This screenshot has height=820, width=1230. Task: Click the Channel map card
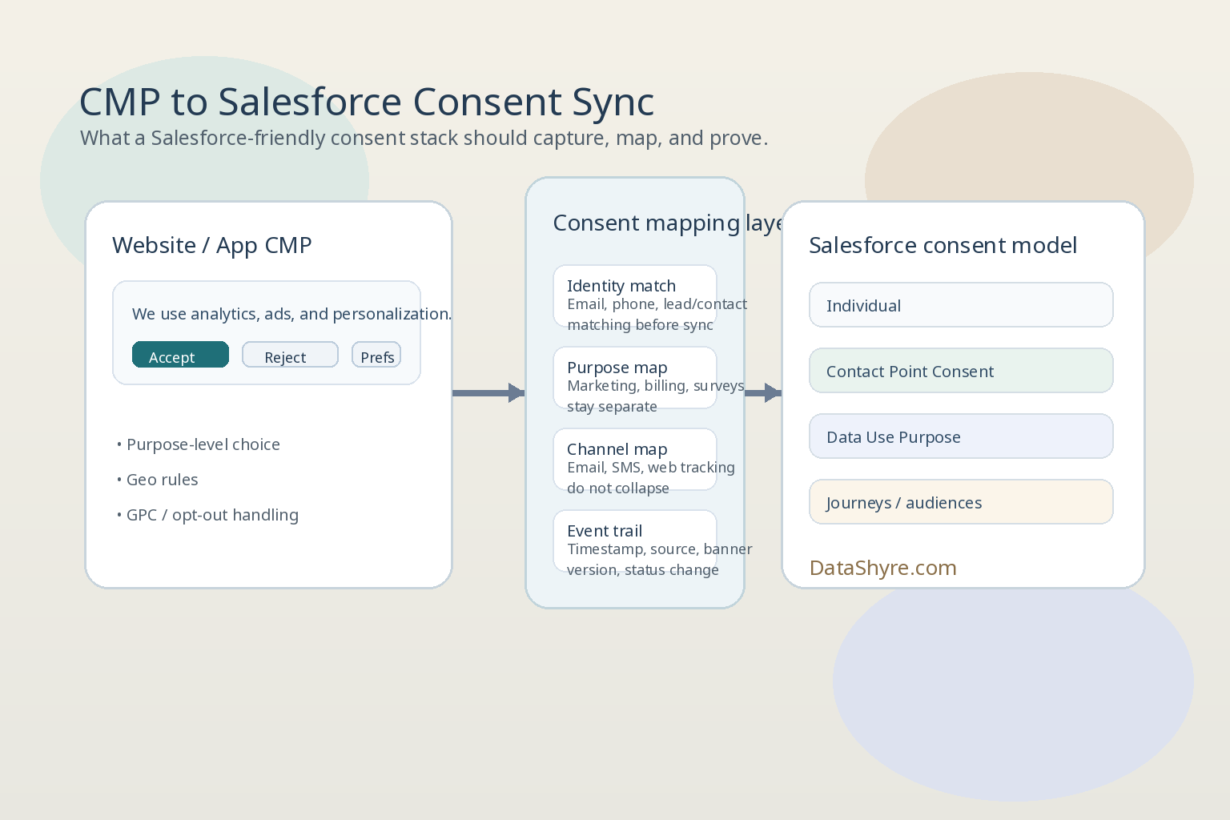click(x=635, y=460)
